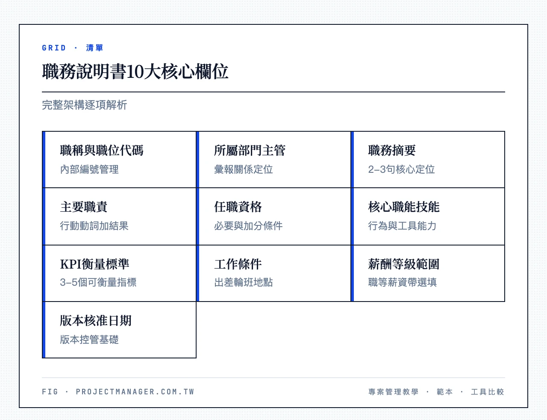The height and width of the screenshot is (420, 547).
Task: Click the GRID · 清單 header label
Action: click(73, 48)
